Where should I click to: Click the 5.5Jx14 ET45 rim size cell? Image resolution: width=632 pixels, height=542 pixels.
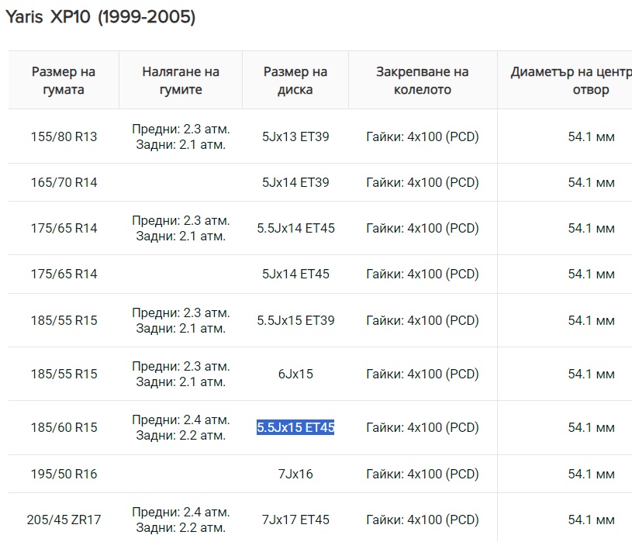pos(295,228)
